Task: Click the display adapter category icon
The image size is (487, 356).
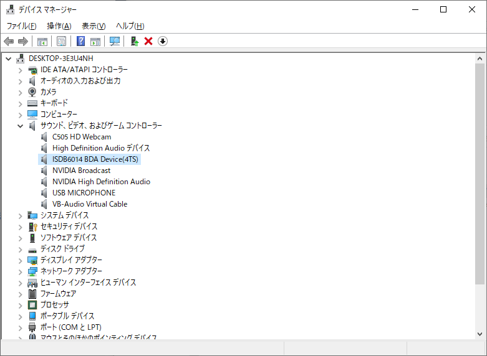Action: (x=32, y=260)
